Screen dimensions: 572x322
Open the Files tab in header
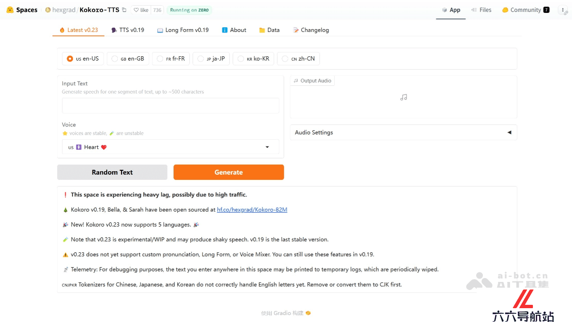[481, 10]
